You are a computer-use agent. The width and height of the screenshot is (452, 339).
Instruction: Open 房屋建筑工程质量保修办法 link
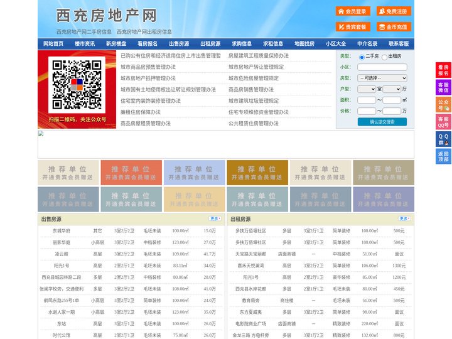(x=259, y=56)
